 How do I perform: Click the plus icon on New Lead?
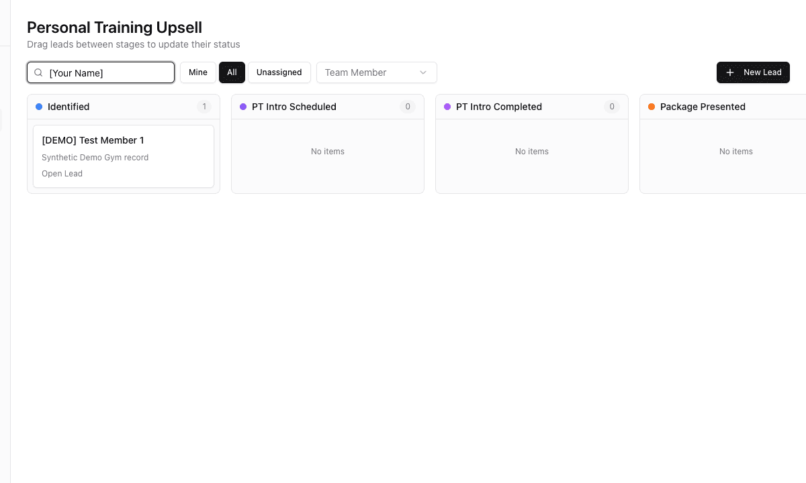730,72
